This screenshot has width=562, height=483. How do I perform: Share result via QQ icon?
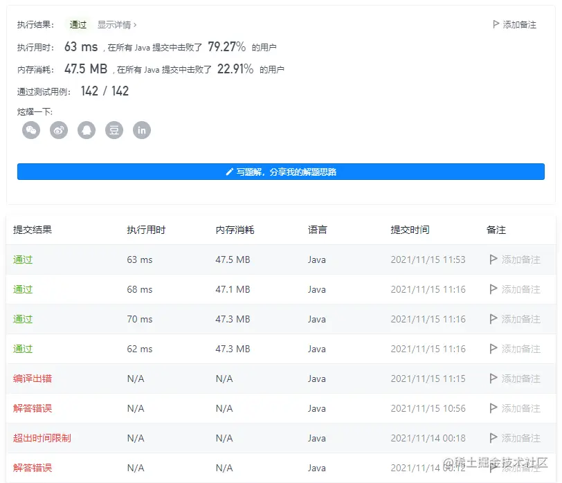point(87,130)
